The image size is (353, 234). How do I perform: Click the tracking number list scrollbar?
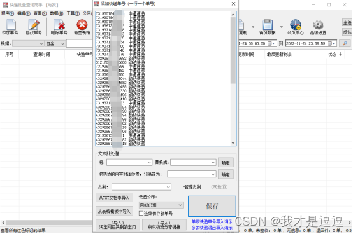click(233, 50)
